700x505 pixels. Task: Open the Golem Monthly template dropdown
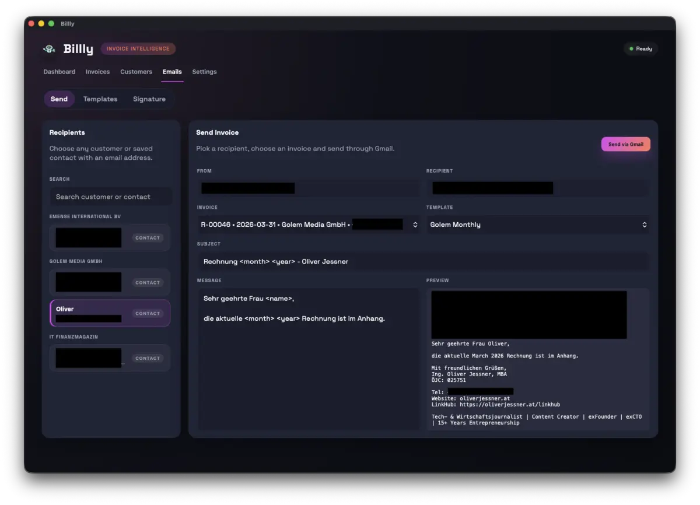point(537,225)
